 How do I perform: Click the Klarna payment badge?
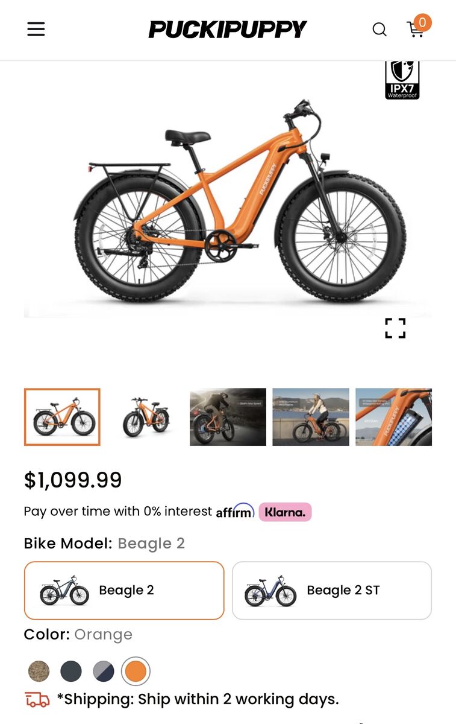click(285, 512)
